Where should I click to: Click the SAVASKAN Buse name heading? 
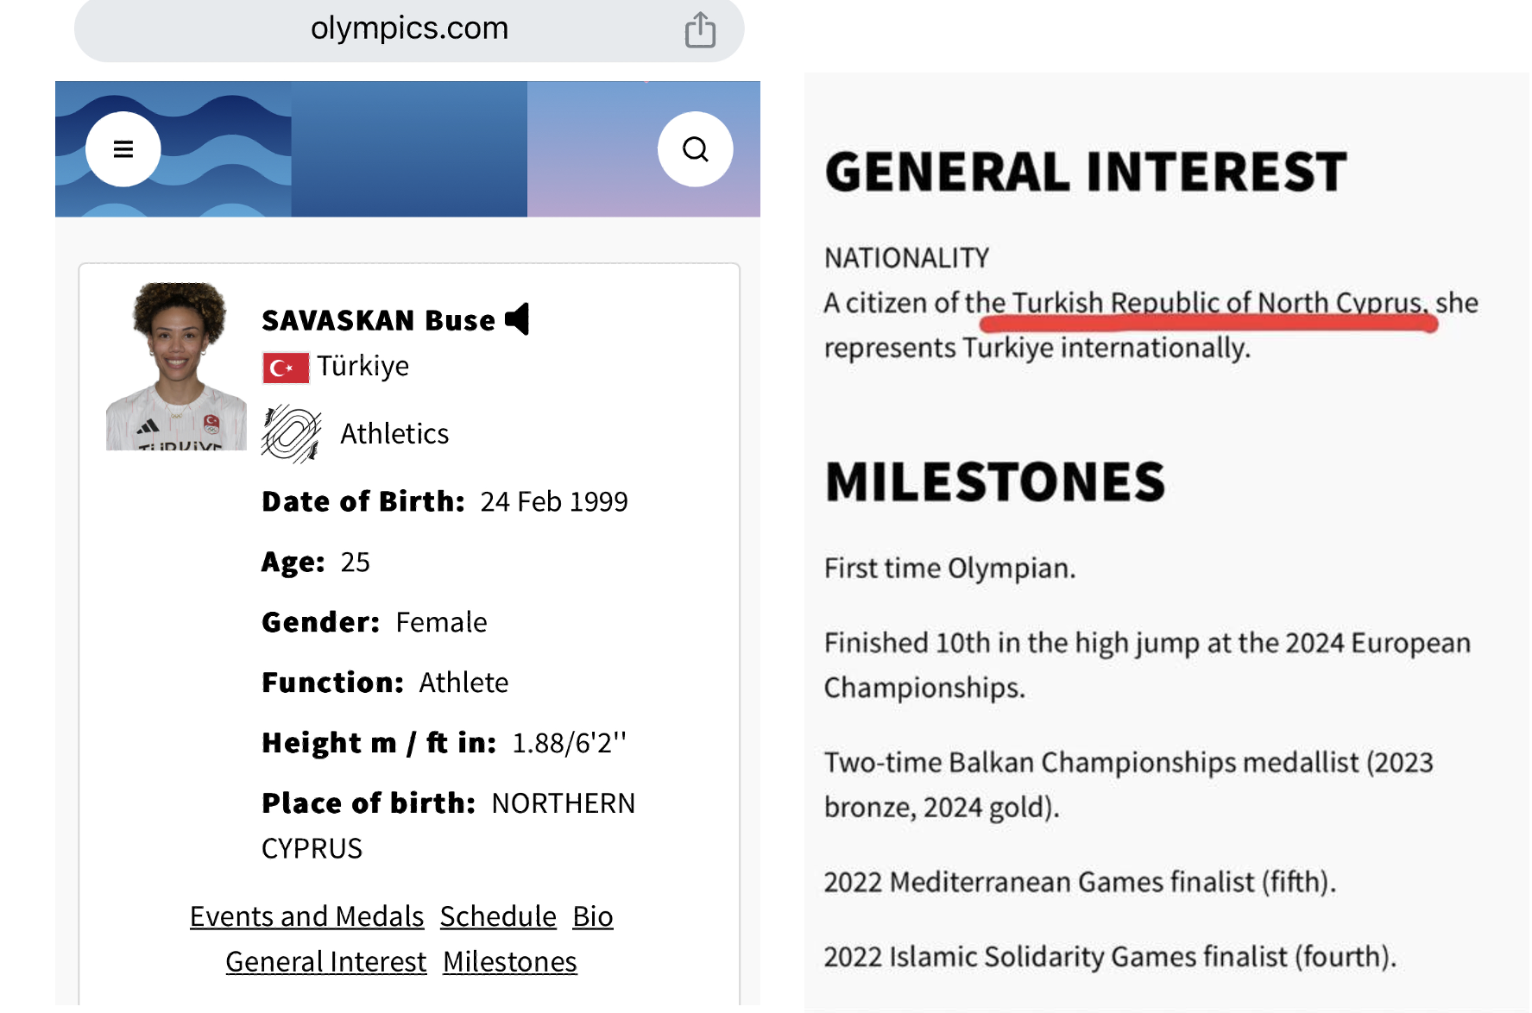379,320
